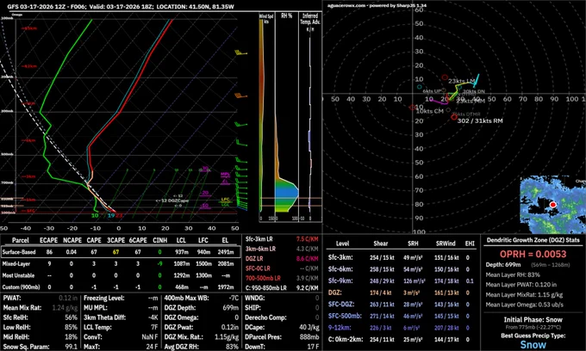Click the PWAT: 0.12 in entry

[41, 298]
